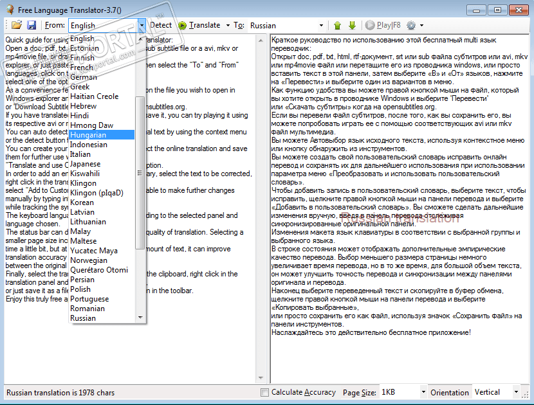This screenshot has height=405, width=534.
Task: Toggle the Calculate Accuracy checkbox
Action: 264,392
